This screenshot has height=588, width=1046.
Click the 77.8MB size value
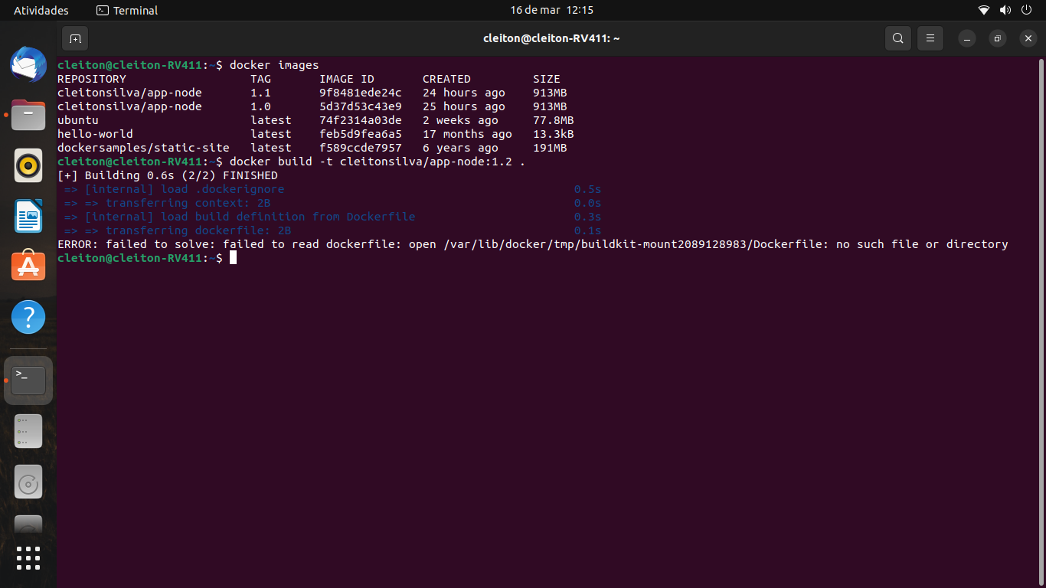point(554,120)
